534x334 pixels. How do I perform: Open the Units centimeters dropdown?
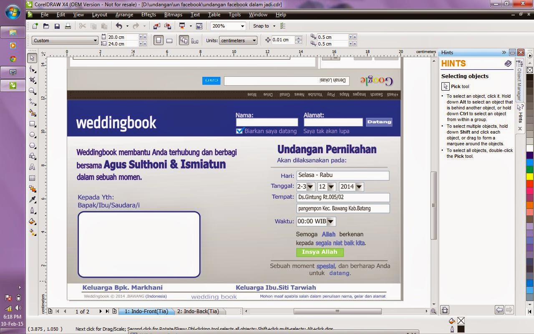click(x=238, y=40)
